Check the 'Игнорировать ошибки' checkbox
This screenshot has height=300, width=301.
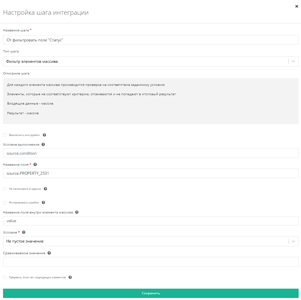pyautogui.click(x=5, y=202)
